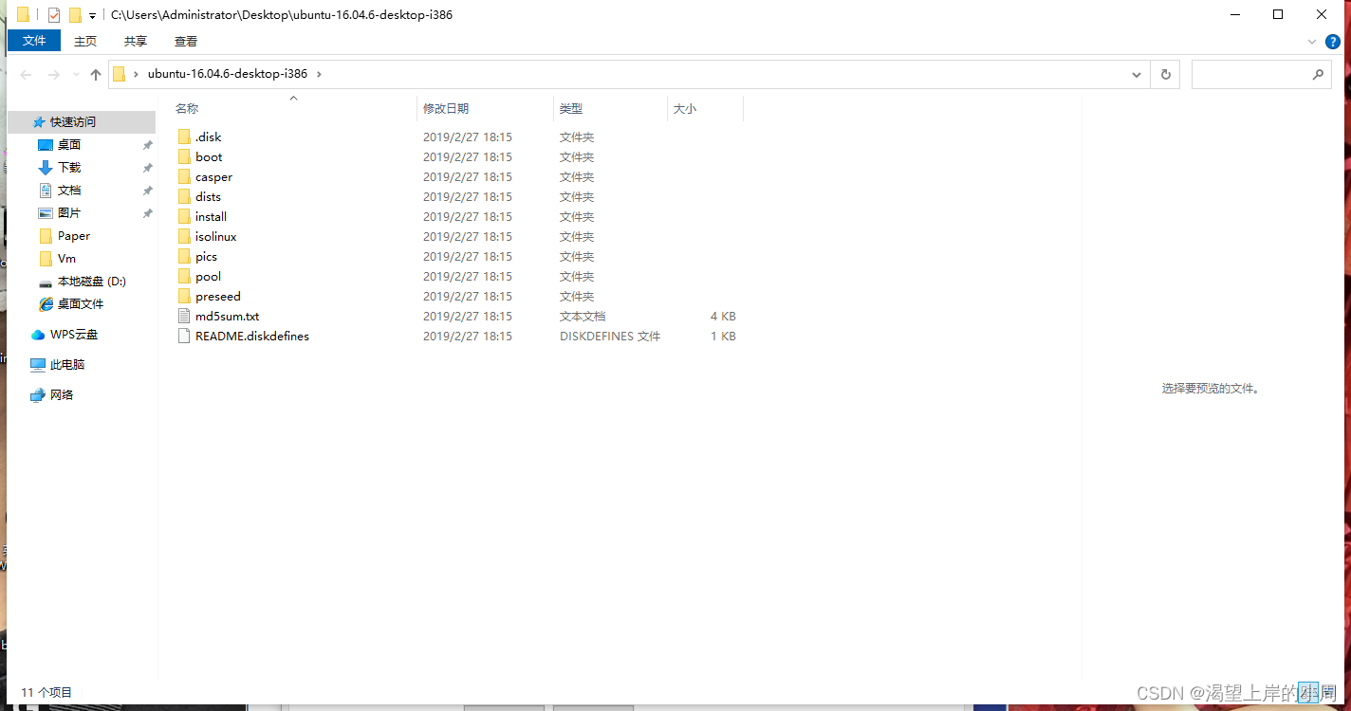Expand the ribbon with the chevron
1351x711 pixels.
1312,42
